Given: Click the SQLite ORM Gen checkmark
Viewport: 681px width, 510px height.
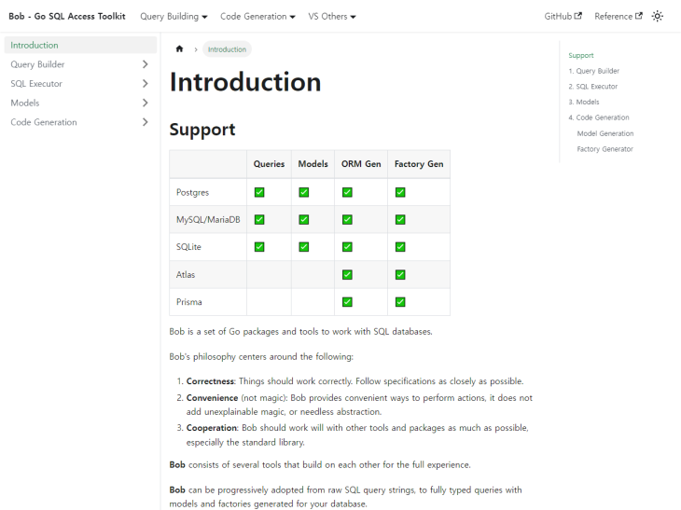Looking at the screenshot, I should (347, 247).
